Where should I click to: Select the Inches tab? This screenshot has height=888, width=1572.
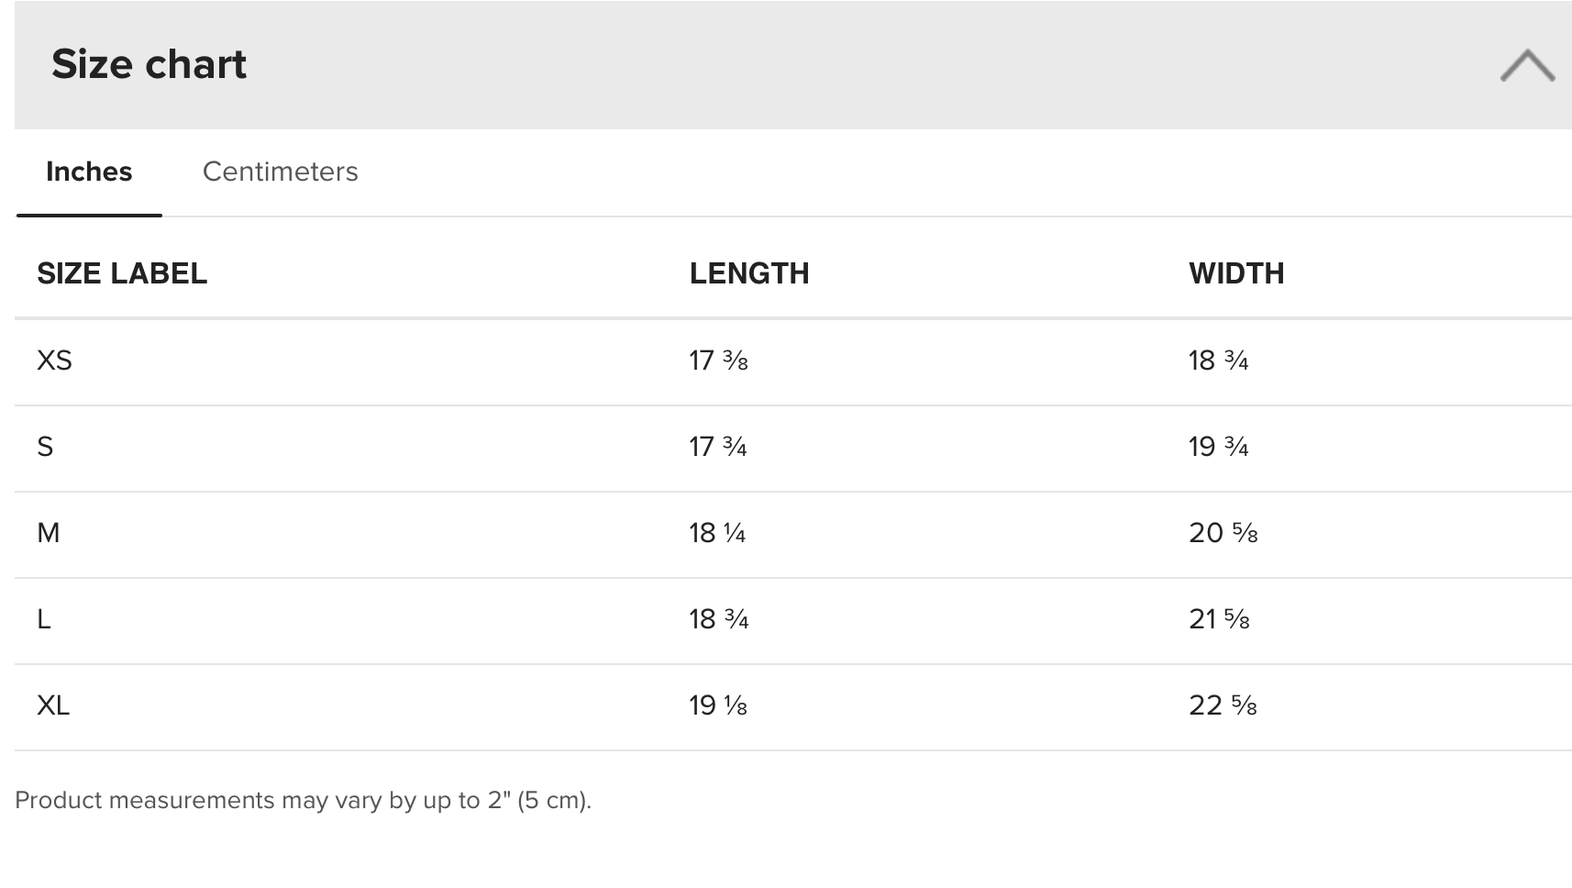89,172
